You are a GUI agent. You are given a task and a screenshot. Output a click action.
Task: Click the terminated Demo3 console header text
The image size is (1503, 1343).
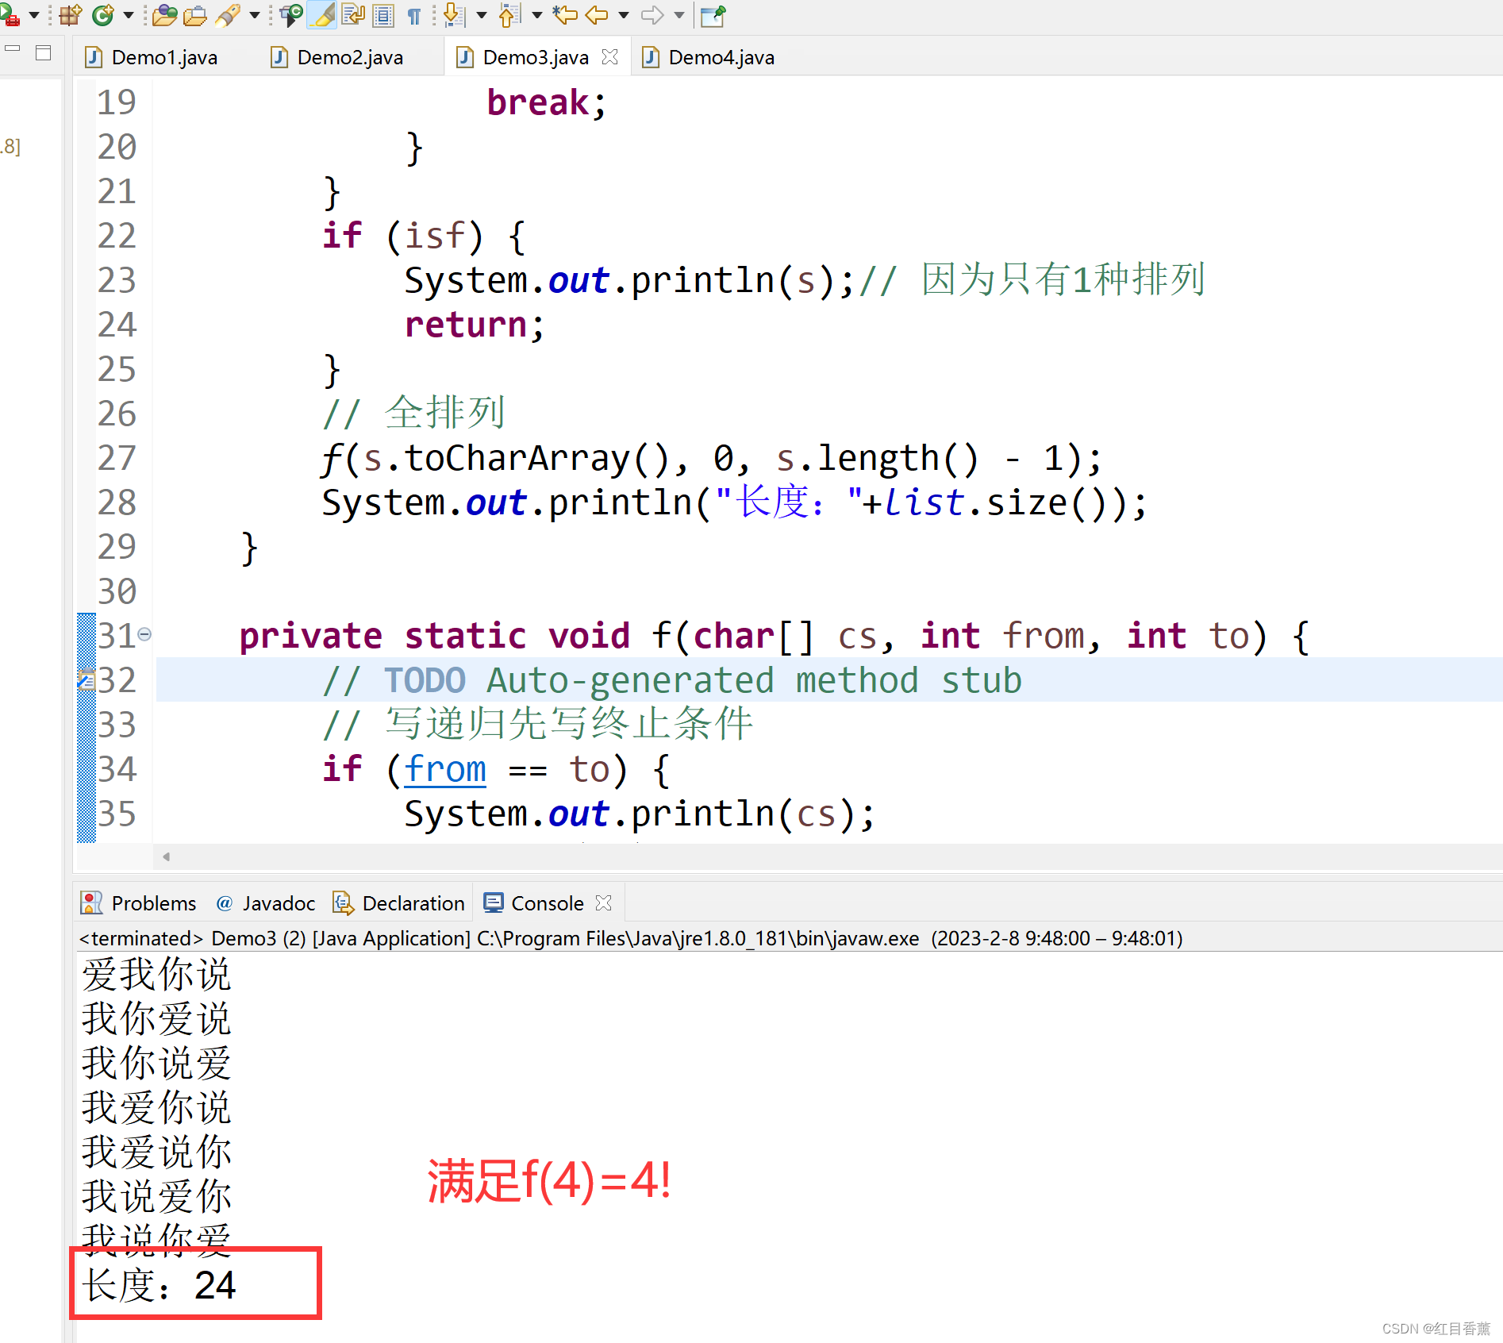tap(631, 938)
